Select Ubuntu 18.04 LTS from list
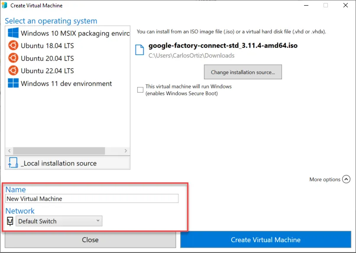This screenshot has height=253, width=356. [x=68, y=45]
